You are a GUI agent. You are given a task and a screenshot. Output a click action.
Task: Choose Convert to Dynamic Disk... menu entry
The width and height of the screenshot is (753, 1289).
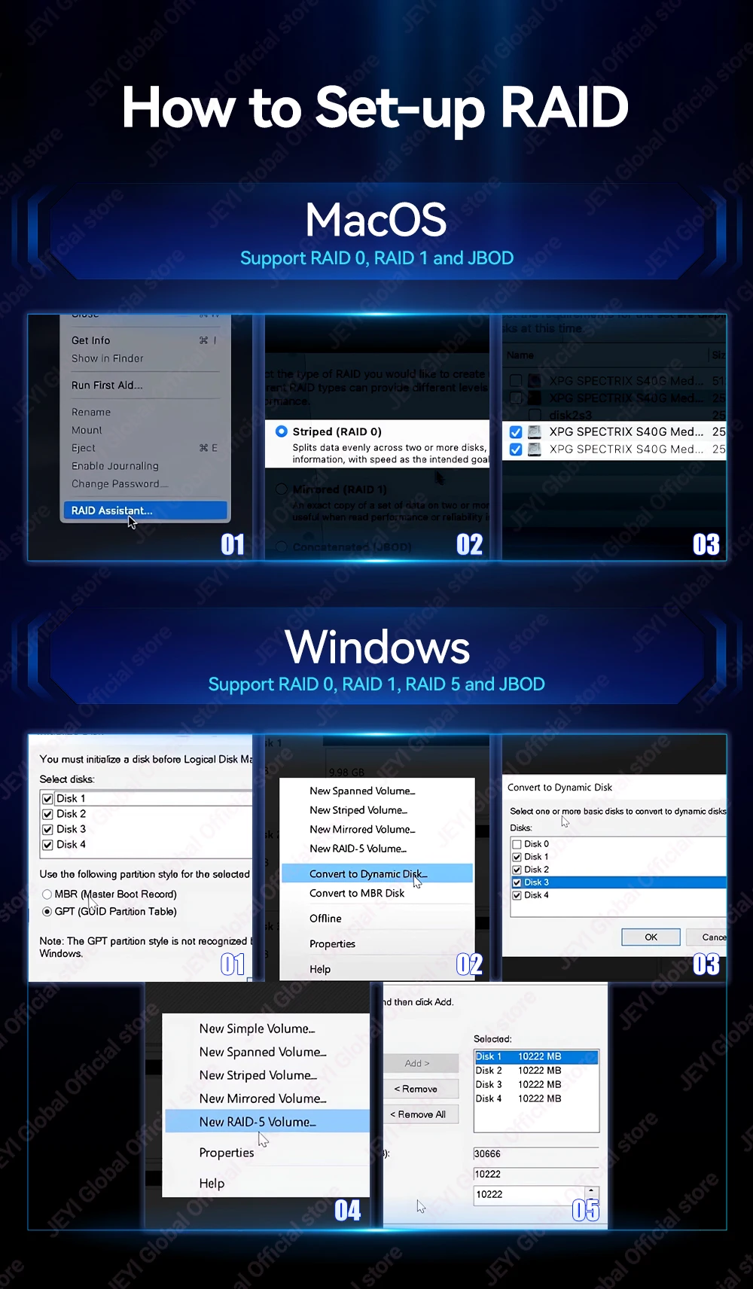pyautogui.click(x=367, y=873)
